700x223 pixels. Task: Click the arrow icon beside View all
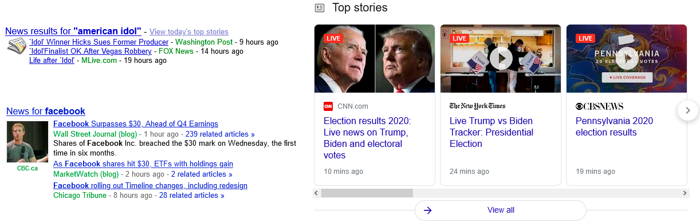tap(427, 210)
